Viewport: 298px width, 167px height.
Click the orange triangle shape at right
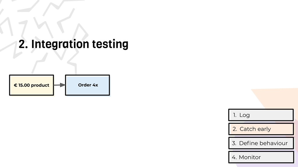(274, 99)
